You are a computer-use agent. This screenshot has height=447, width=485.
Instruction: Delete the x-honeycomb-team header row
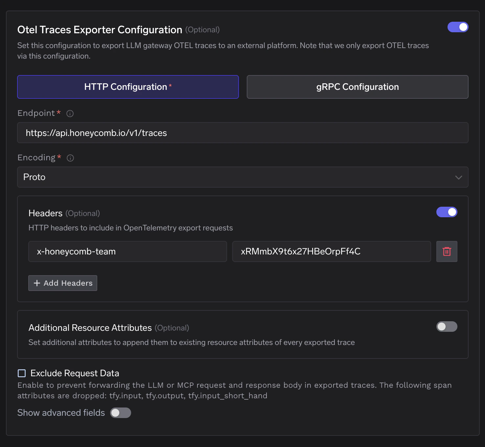[447, 251]
